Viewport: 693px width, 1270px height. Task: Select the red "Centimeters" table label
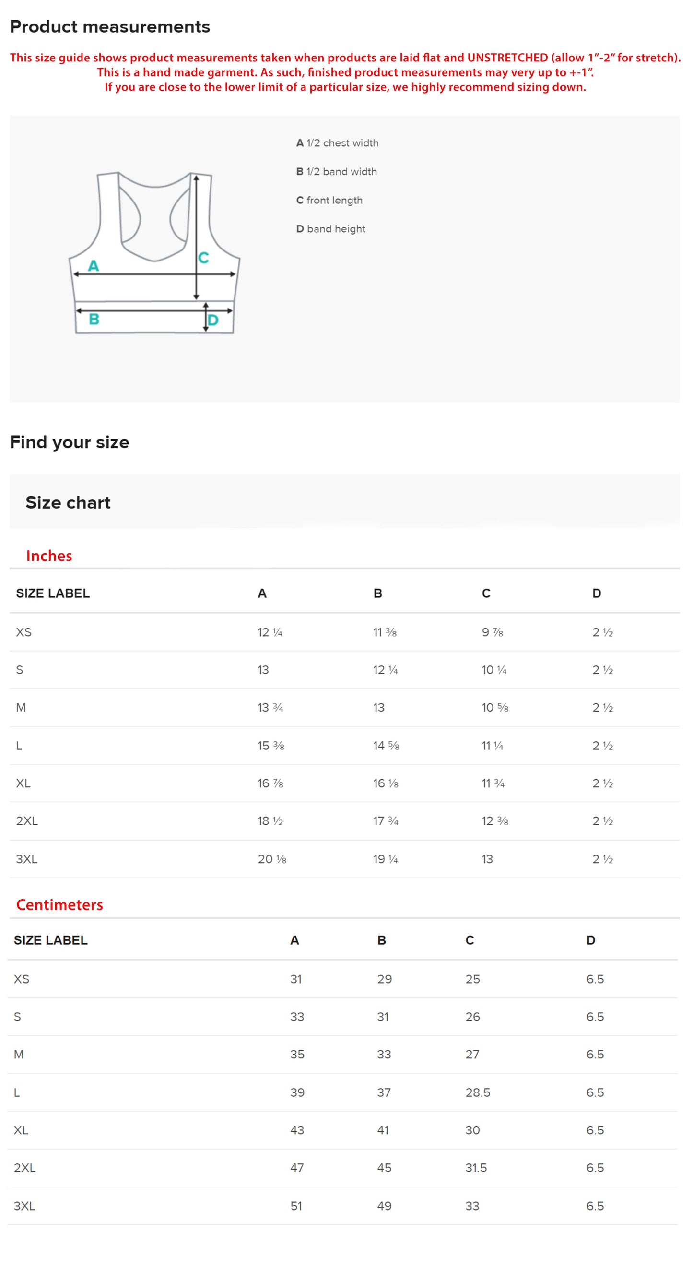tap(59, 905)
